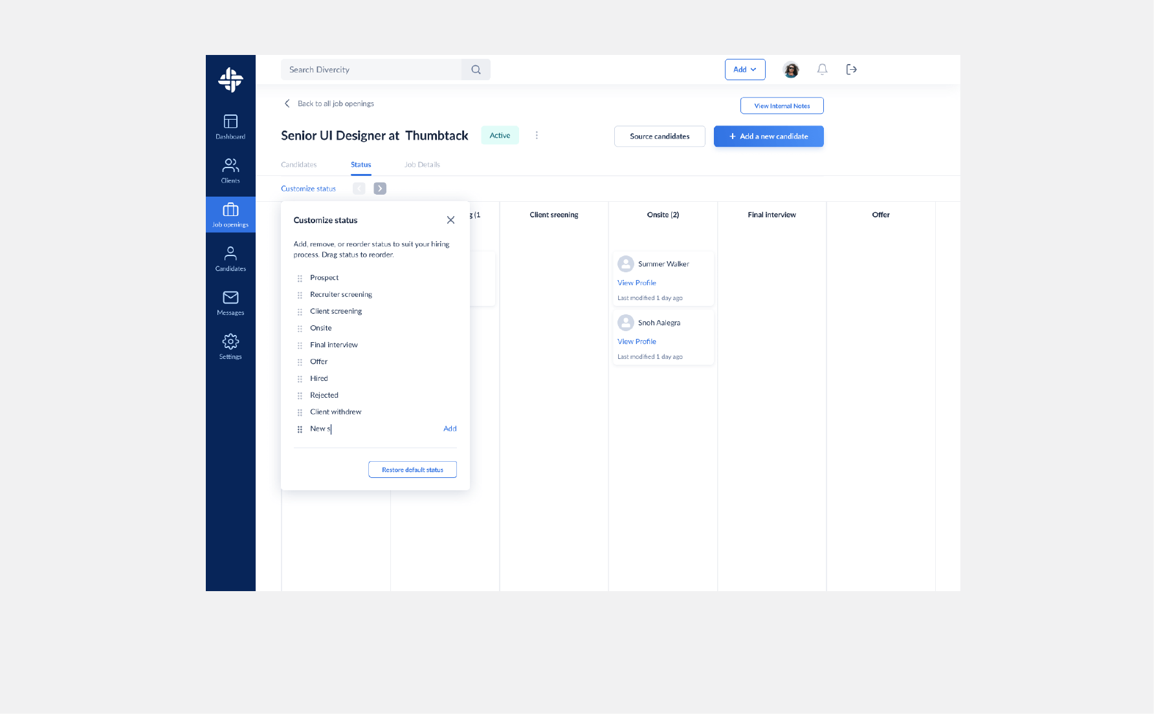Click the search magnifier icon
This screenshot has height=714, width=1154.
tap(476, 70)
